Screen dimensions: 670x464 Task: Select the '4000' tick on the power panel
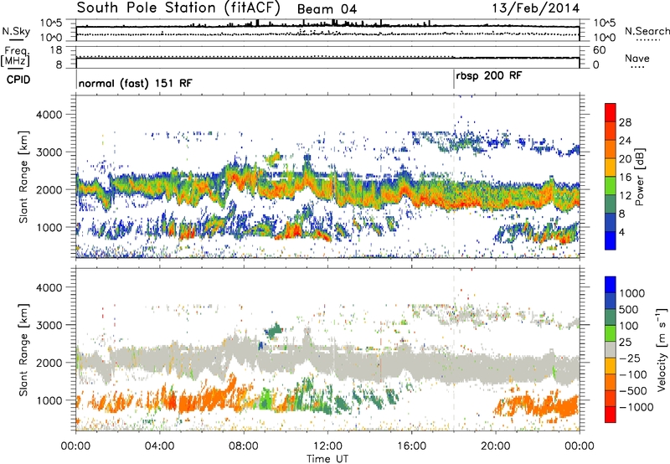[x=49, y=115]
